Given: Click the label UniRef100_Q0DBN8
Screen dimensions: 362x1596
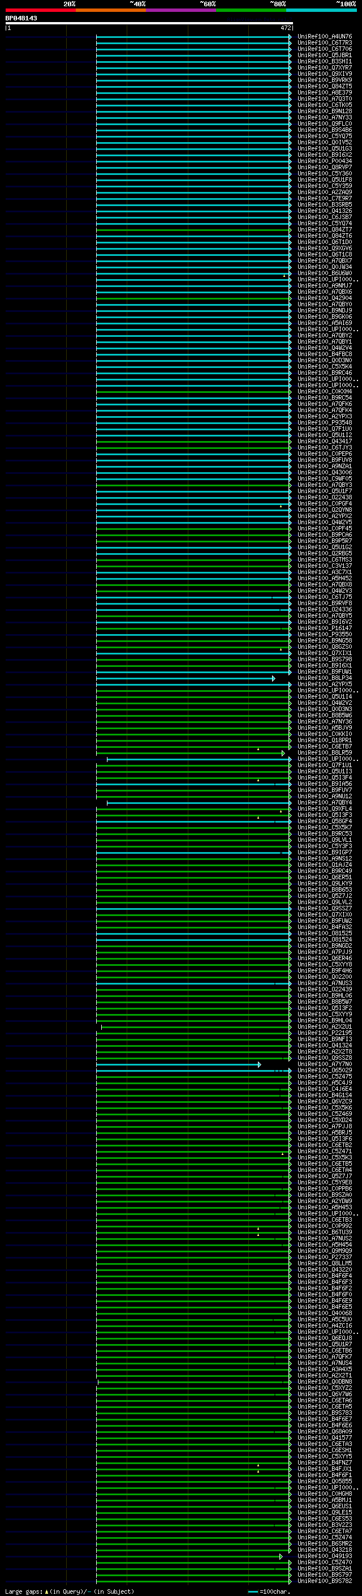Looking at the screenshot, I should [325, 1382].
